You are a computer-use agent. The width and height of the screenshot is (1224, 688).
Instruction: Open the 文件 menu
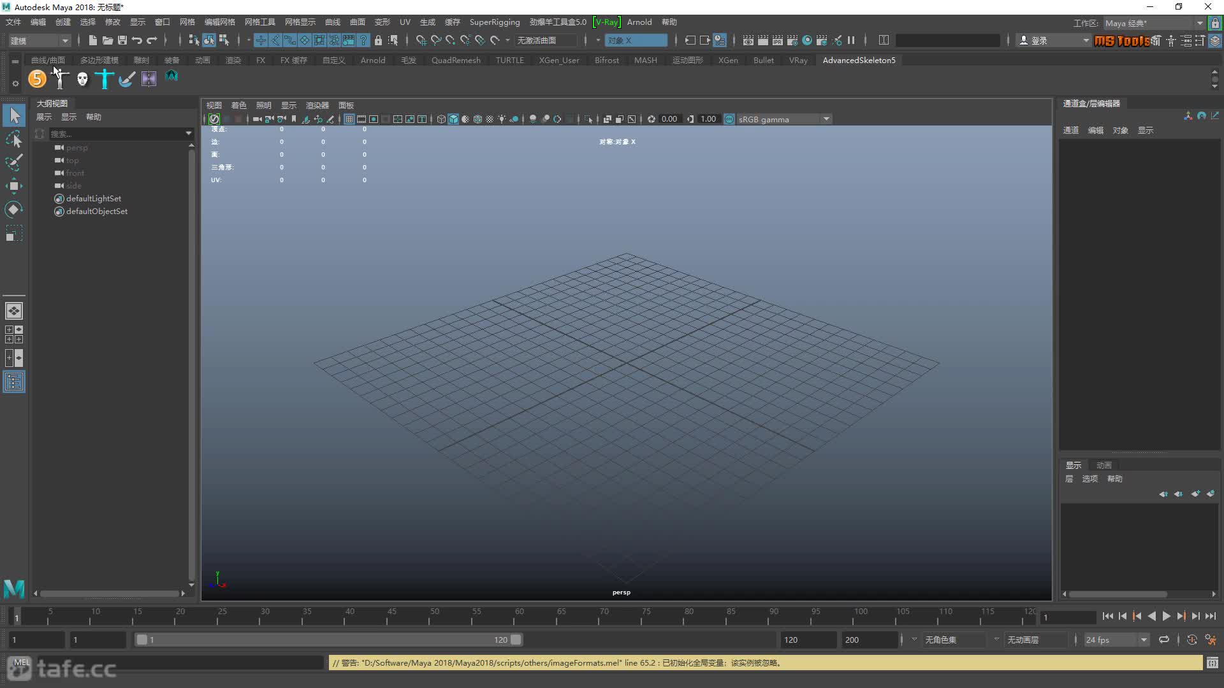(x=13, y=22)
